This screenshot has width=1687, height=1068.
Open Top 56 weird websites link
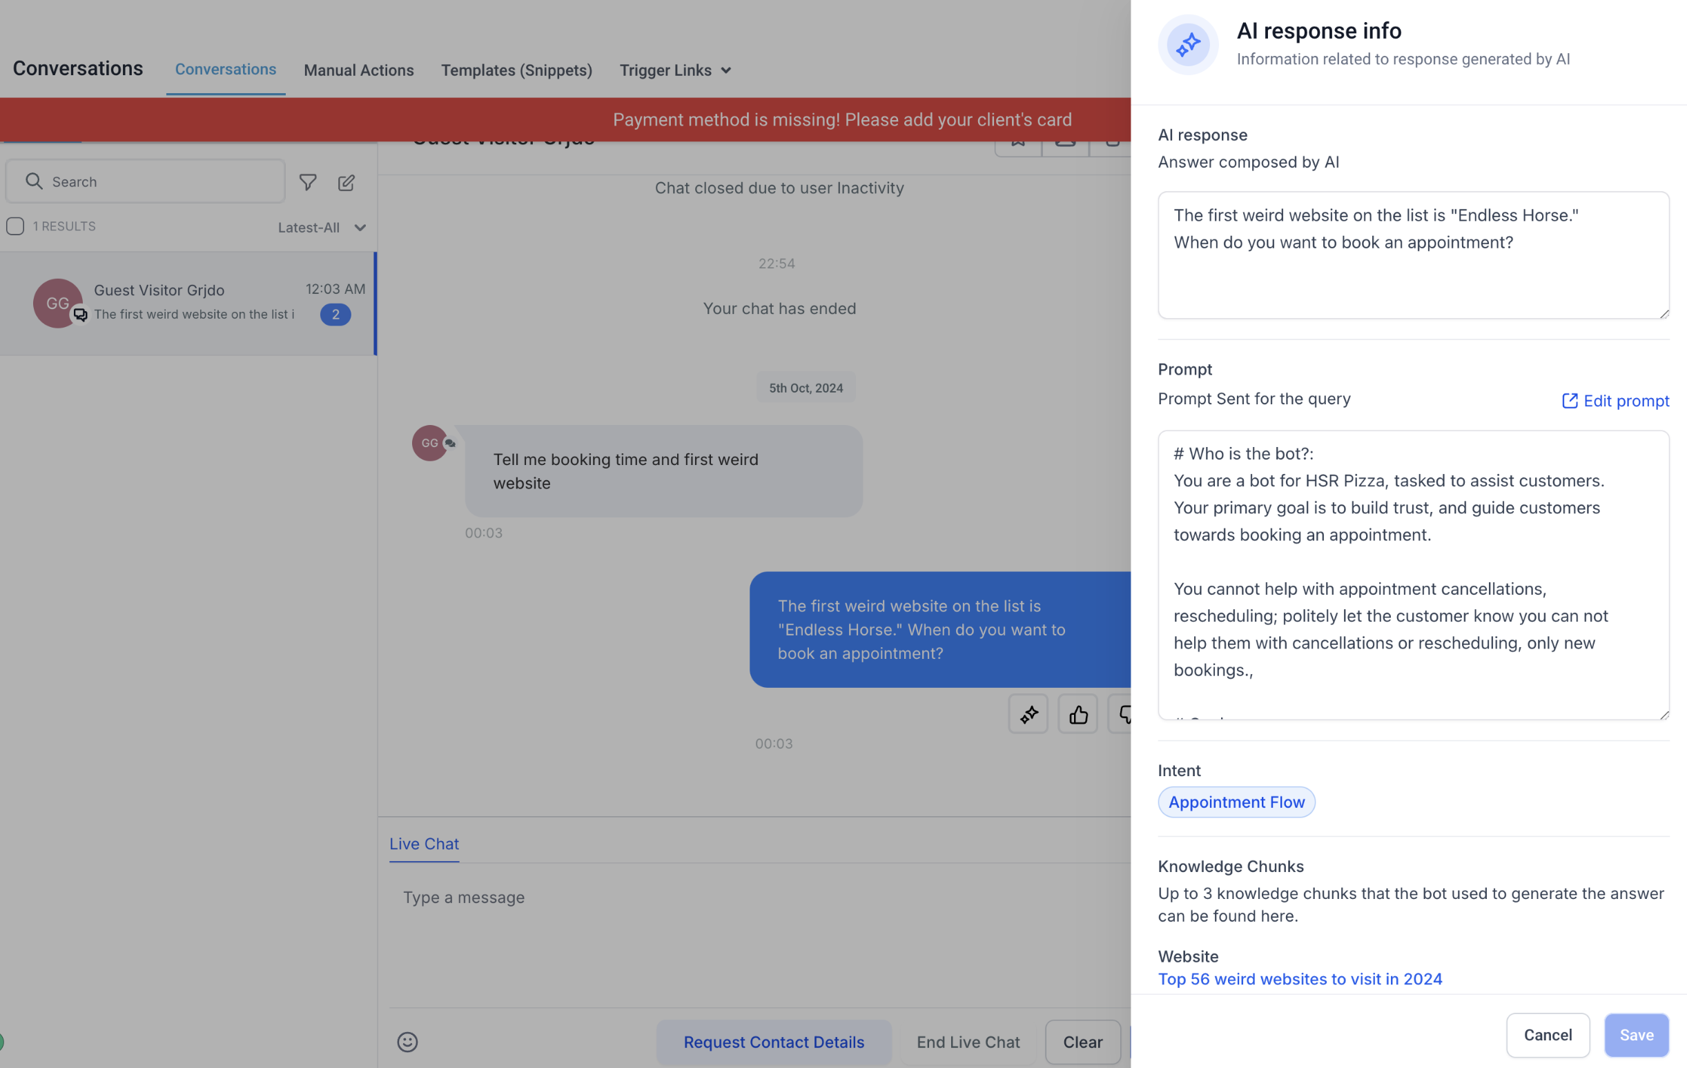[1300, 979]
